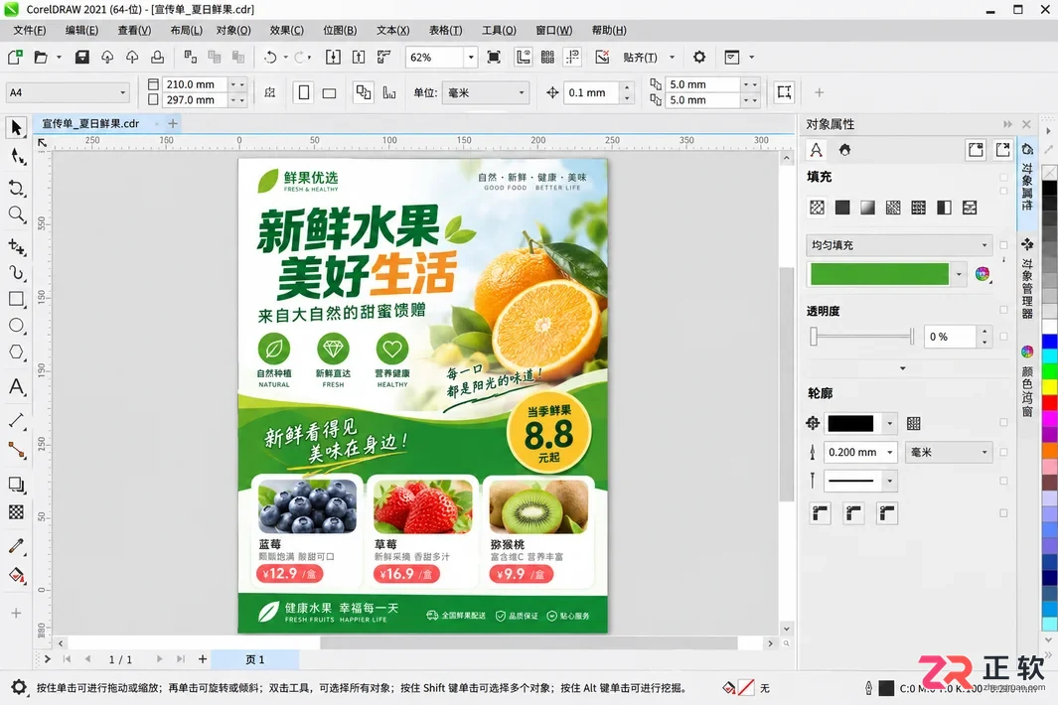
Task: Open the 编辑 menu
Action: (81, 31)
